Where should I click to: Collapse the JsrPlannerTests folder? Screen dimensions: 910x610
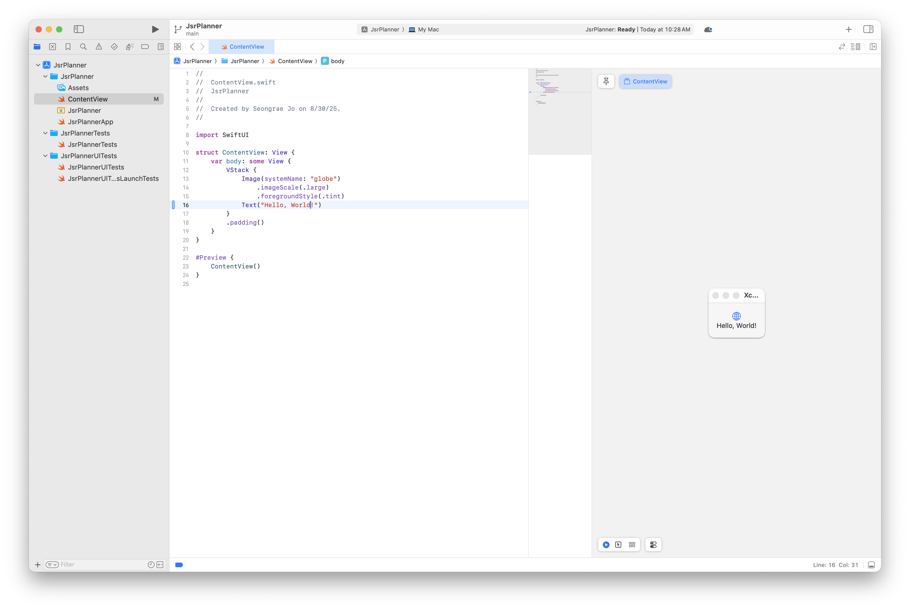(46, 133)
